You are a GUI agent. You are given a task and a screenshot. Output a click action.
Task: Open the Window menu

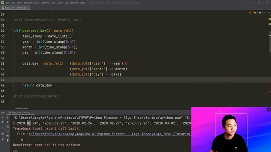click(x=75, y=3)
